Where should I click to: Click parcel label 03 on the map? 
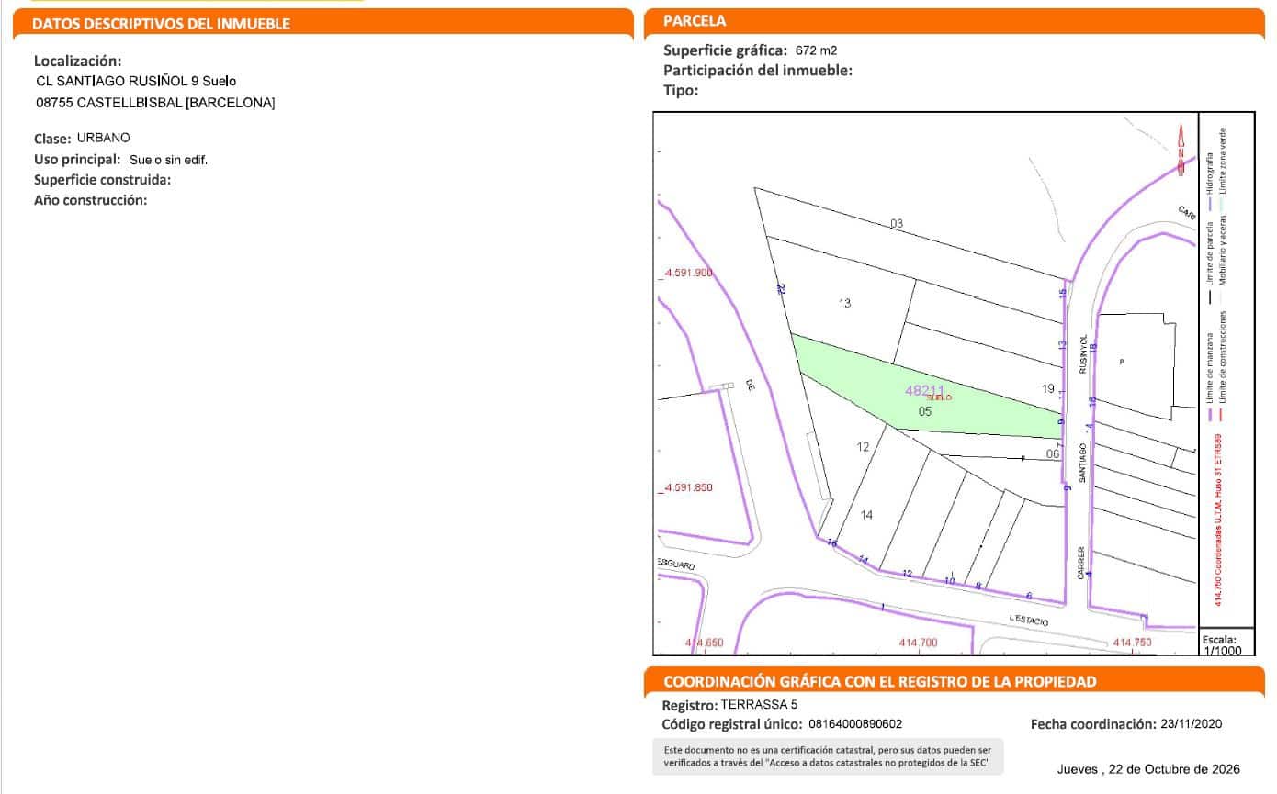[897, 223]
